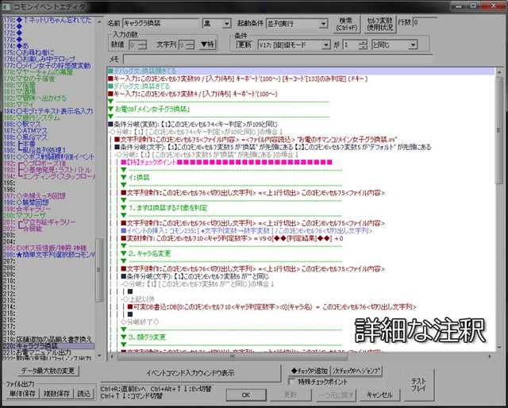Click the OK button
Viewport: 508px width, 408px height.
click(245, 395)
